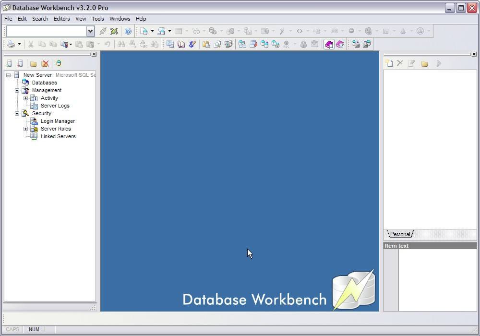480x336 pixels.
Task: Click the schema tables compare icon
Action: point(242,44)
